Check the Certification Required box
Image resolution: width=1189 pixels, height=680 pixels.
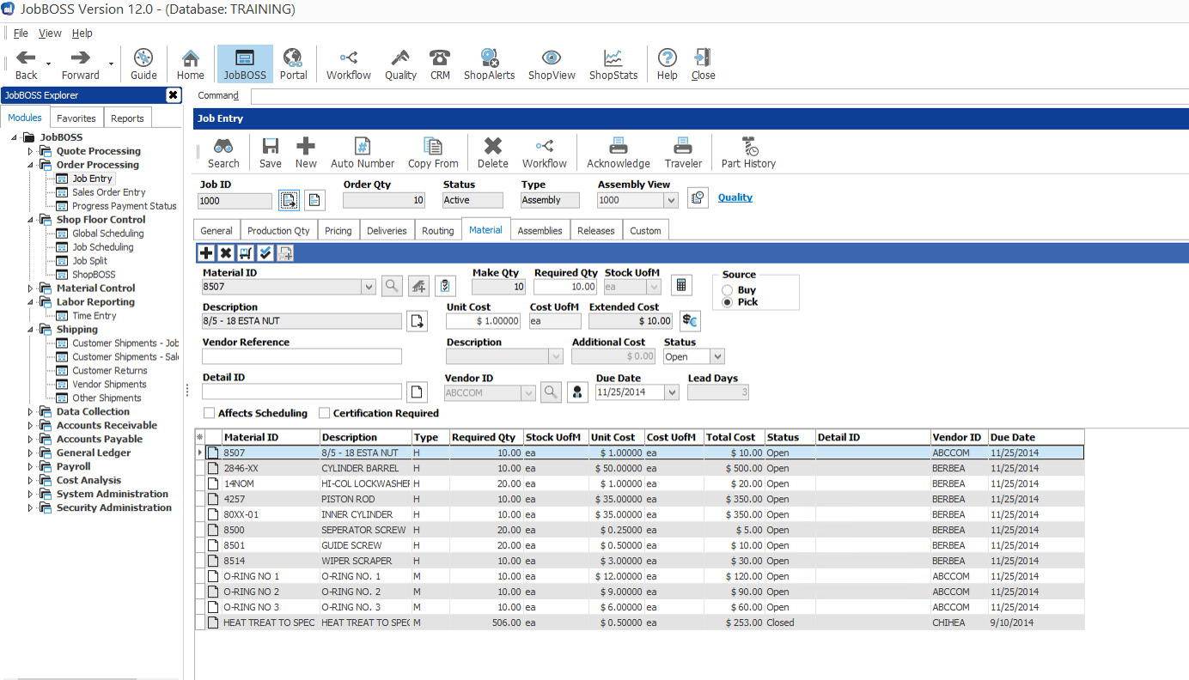point(325,413)
